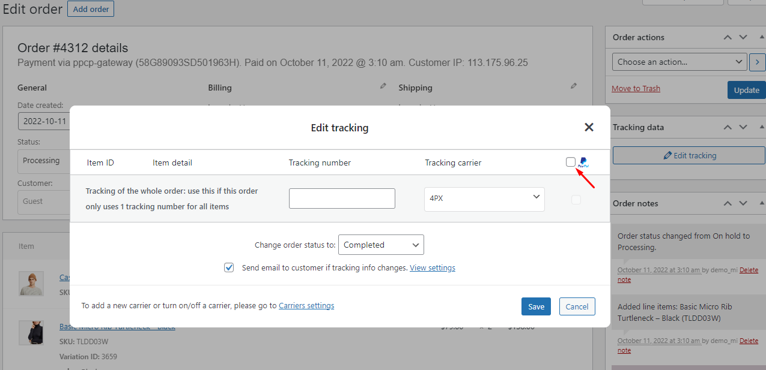The image size is (766, 370).
Task: Click the PayPal logo icon
Action: tap(583, 163)
